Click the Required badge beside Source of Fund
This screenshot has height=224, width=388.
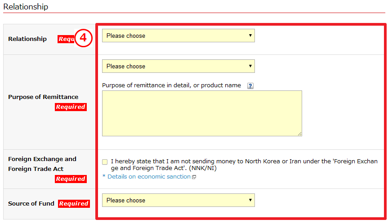[x=74, y=203]
